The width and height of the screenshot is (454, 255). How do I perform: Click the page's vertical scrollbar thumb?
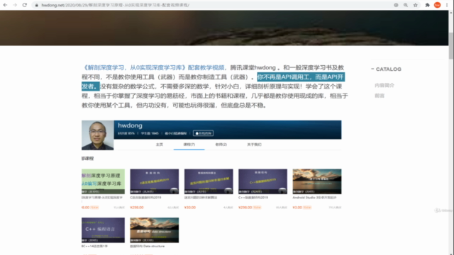click(451, 45)
